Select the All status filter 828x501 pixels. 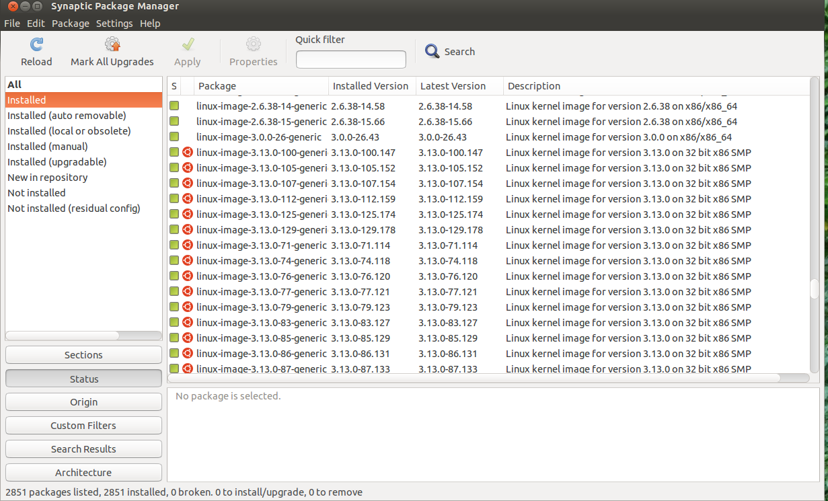[x=83, y=85]
